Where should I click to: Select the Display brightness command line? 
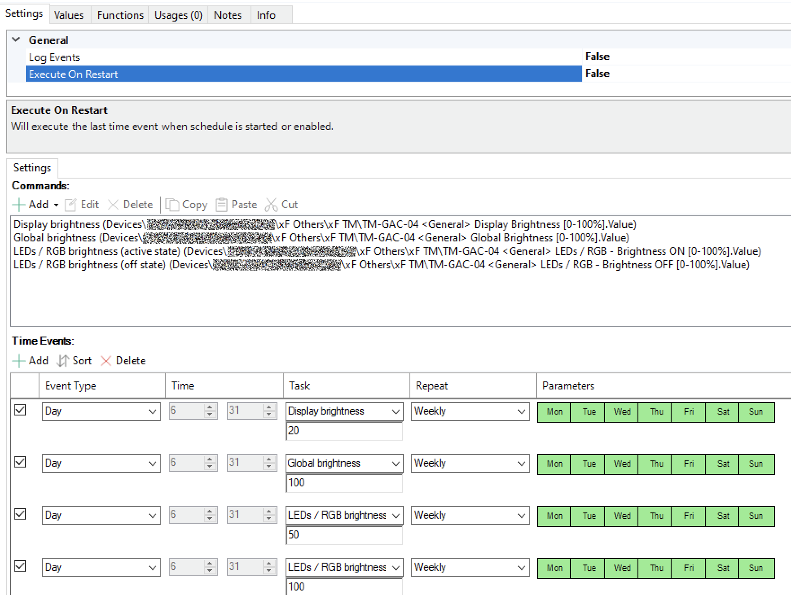tap(325, 224)
